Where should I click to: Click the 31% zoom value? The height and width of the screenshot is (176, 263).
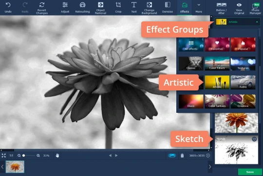46,156
